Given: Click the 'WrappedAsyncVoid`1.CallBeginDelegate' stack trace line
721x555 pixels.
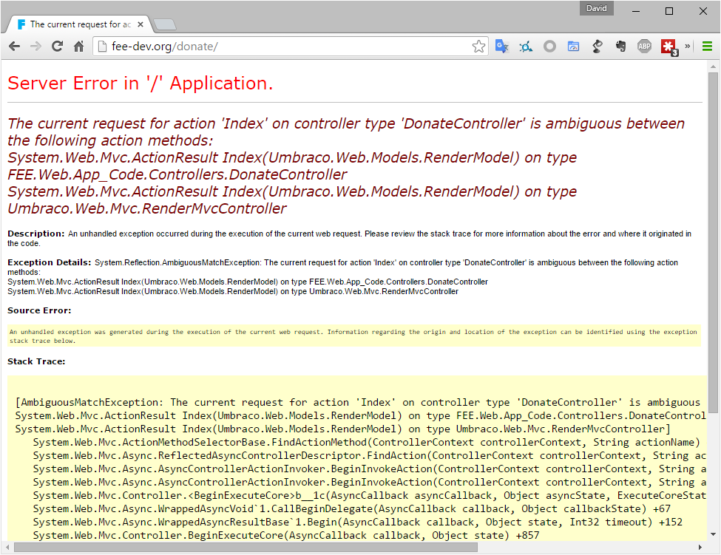Looking at the screenshot, I should (x=352, y=509).
